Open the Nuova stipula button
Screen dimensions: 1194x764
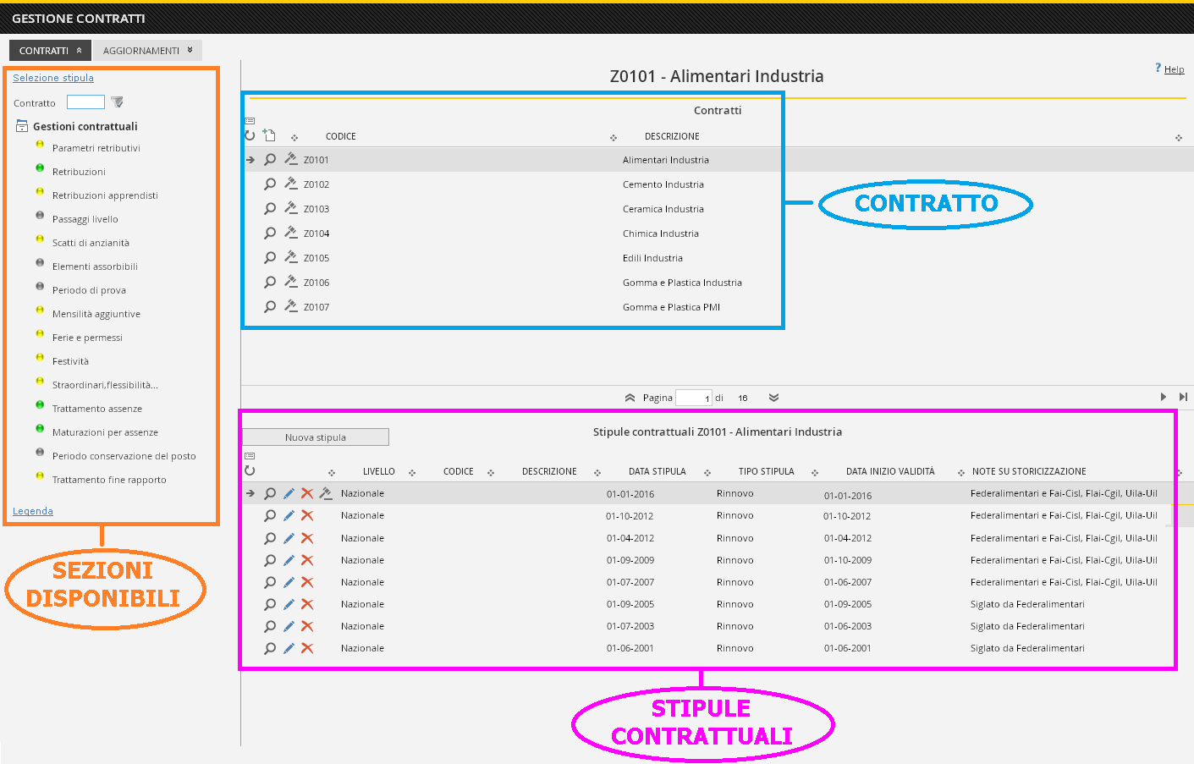(x=316, y=437)
